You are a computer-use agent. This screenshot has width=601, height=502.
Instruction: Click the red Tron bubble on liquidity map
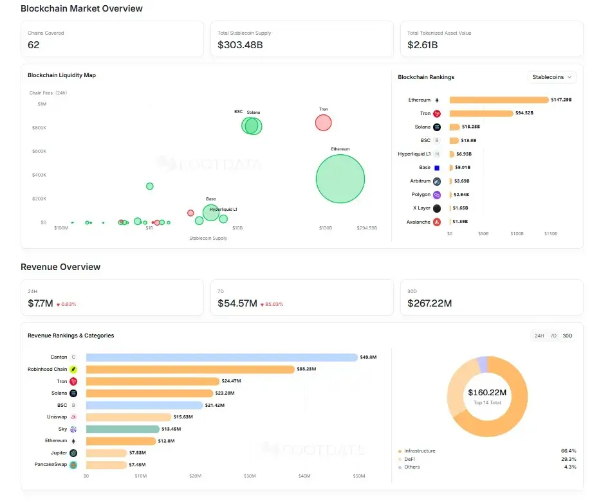[x=323, y=123]
